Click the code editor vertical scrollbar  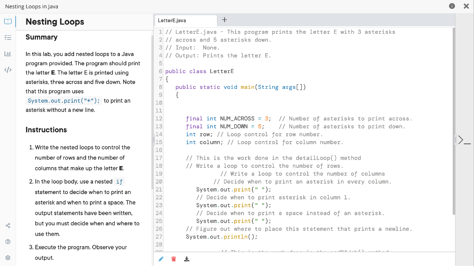(454, 121)
